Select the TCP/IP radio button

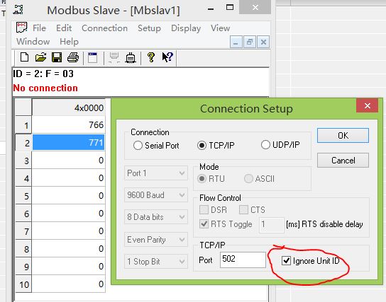(202, 146)
